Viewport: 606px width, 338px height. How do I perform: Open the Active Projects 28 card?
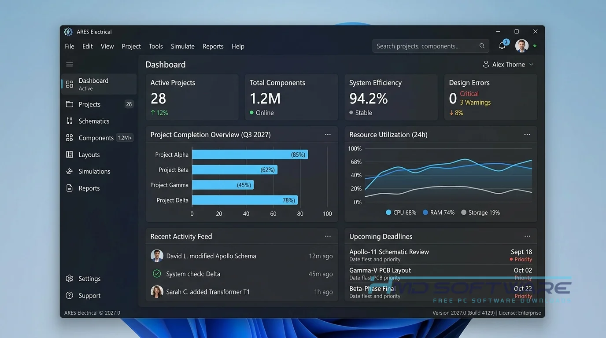[x=192, y=97]
